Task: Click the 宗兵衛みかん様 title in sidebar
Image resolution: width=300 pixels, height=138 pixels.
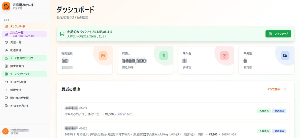Action: (23, 5)
